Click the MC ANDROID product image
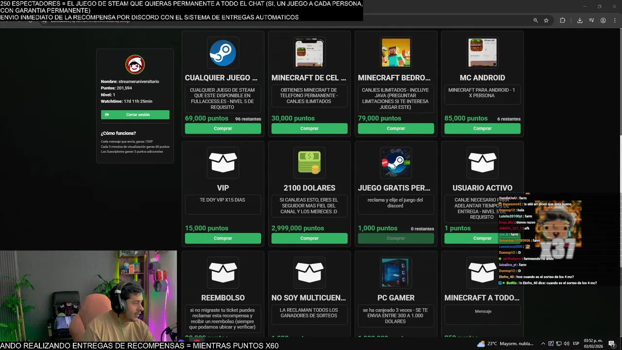The width and height of the screenshot is (622, 350). click(482, 53)
